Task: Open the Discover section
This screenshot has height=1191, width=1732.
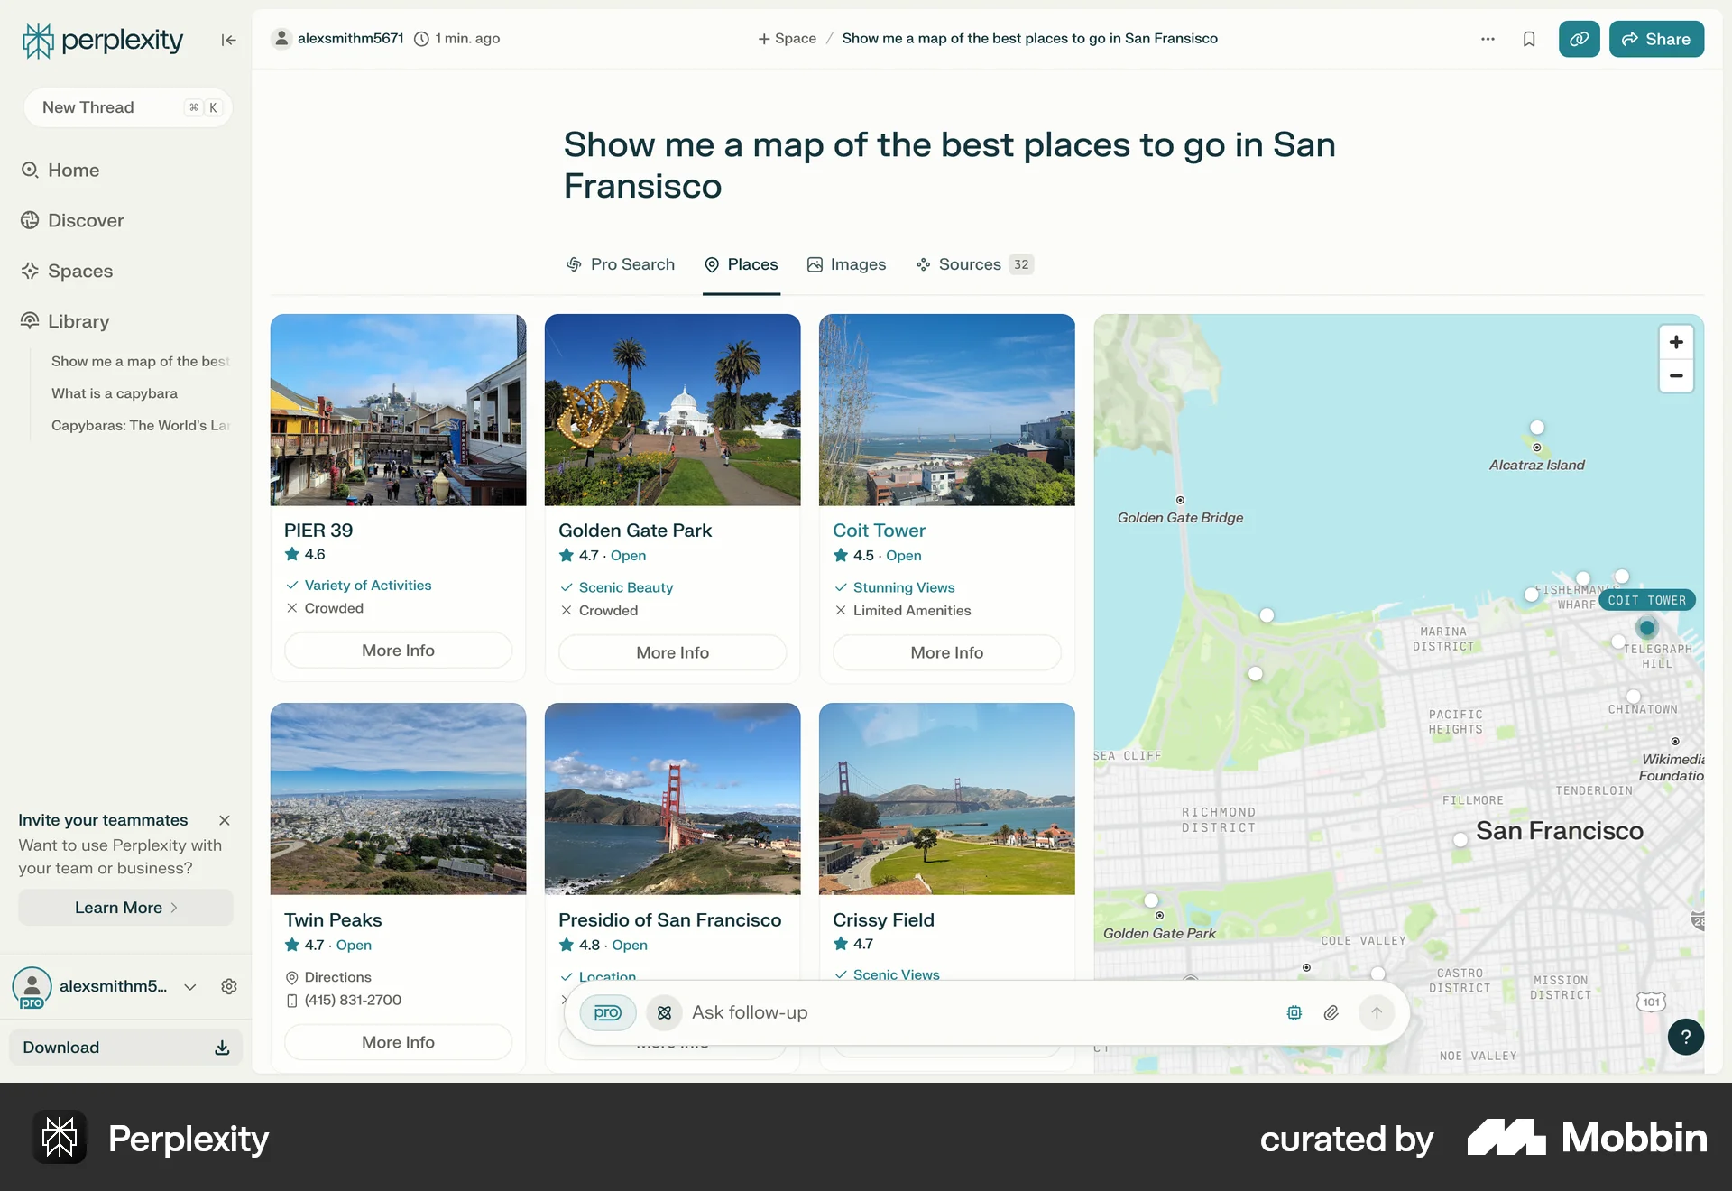Action: (85, 220)
